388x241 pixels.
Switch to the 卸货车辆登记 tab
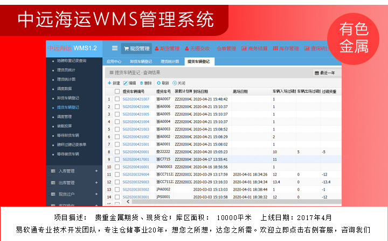141,62
